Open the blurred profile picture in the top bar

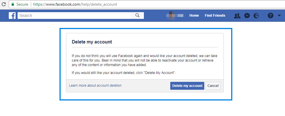tap(170, 16)
